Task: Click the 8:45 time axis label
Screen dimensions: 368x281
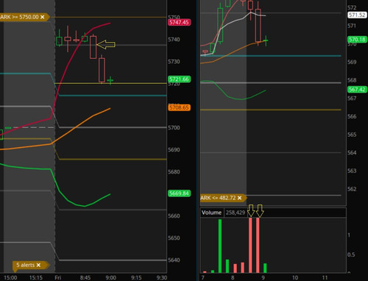Action: tap(85, 277)
